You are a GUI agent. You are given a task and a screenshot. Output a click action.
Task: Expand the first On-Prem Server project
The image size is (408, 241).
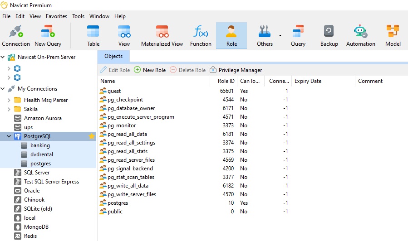[9, 68]
